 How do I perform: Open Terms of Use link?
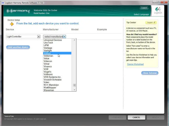pyautogui.click(x=9, y=116)
